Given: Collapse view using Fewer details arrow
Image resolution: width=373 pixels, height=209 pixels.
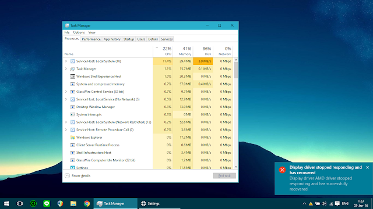Looking at the screenshot, I should click(68, 175).
